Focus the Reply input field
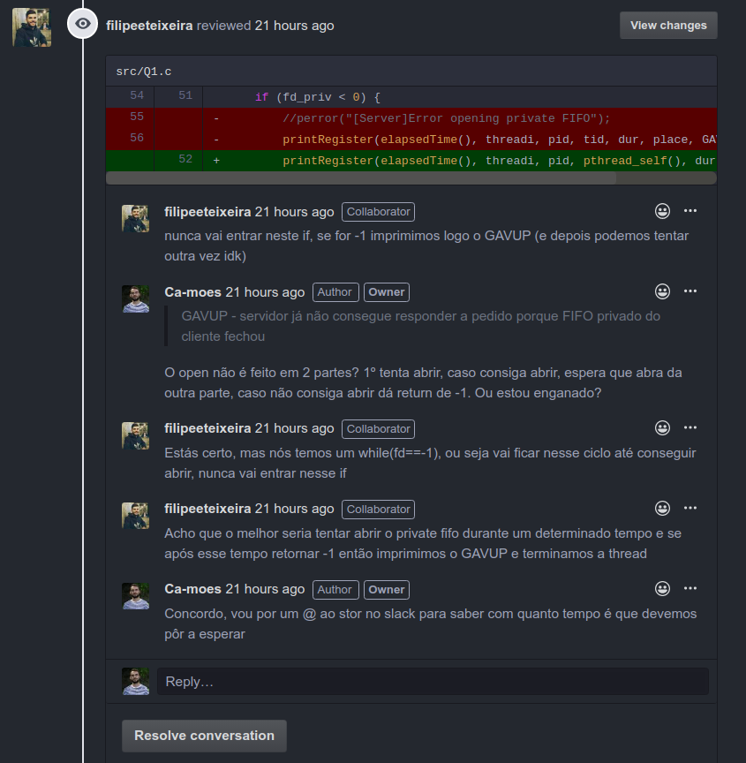This screenshot has width=746, height=763. (x=433, y=681)
